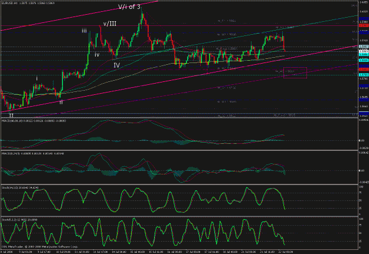The height and width of the screenshot is (254, 369).
Task: Click the MetaQuotes Software Corp. copyright text
Action: [40, 247]
